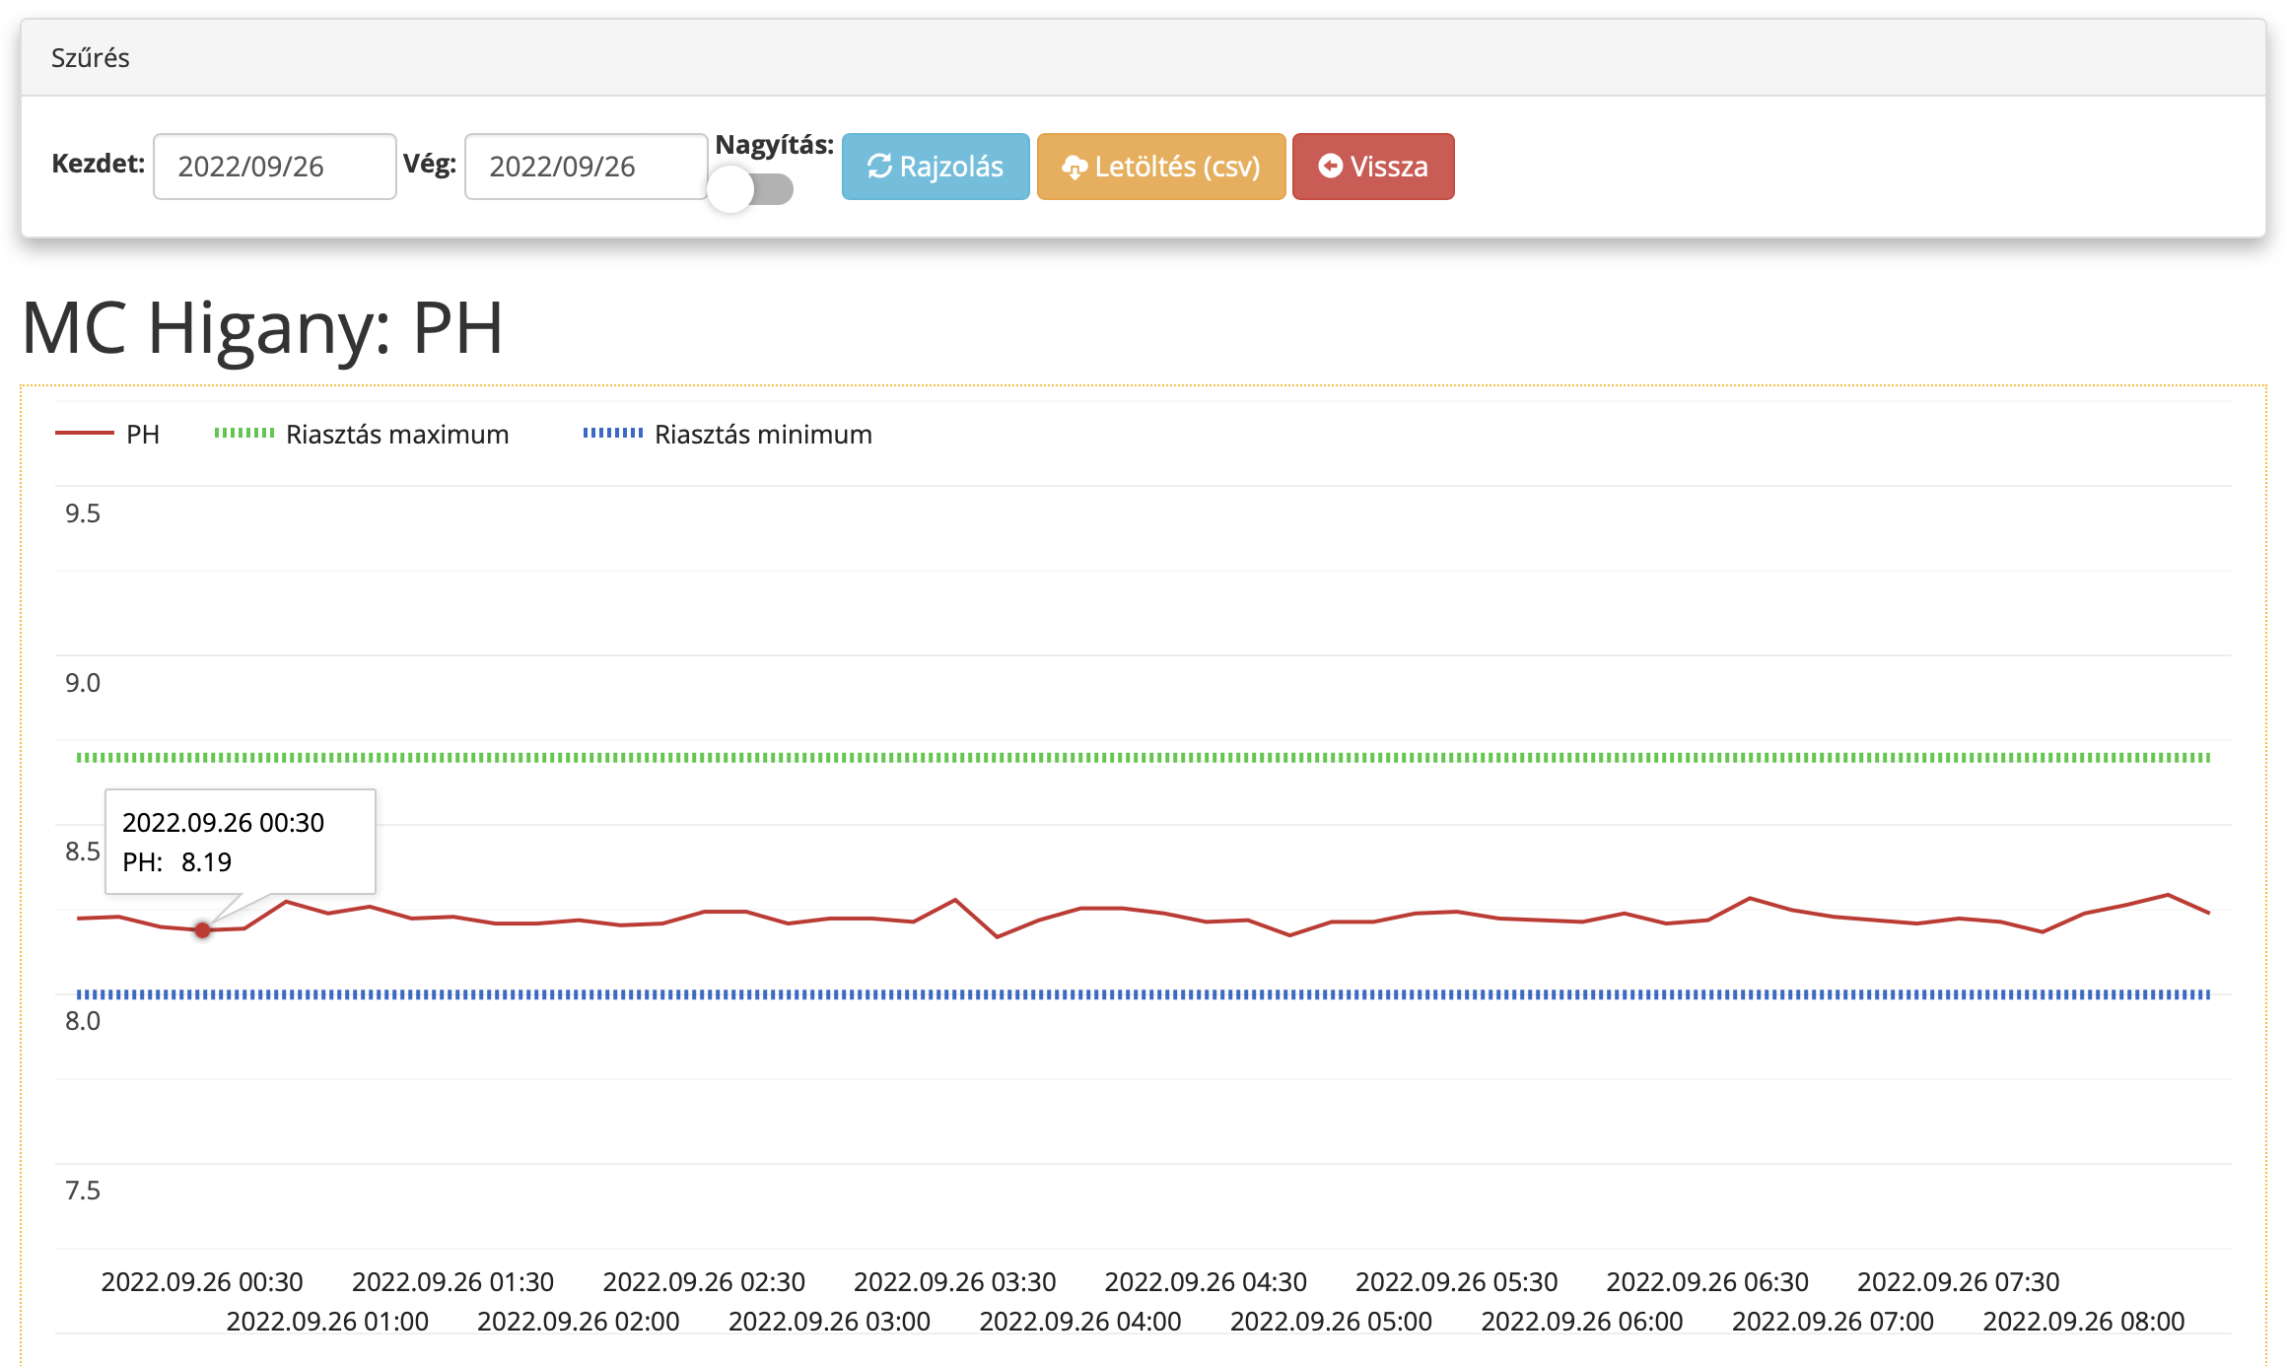Image resolution: width=2287 pixels, height=1366 pixels.
Task: Click the tooltip PH: 8.19 value
Action: point(177,862)
